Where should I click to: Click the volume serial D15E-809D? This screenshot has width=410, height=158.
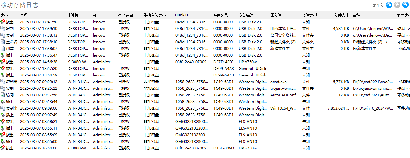[x=224, y=148]
